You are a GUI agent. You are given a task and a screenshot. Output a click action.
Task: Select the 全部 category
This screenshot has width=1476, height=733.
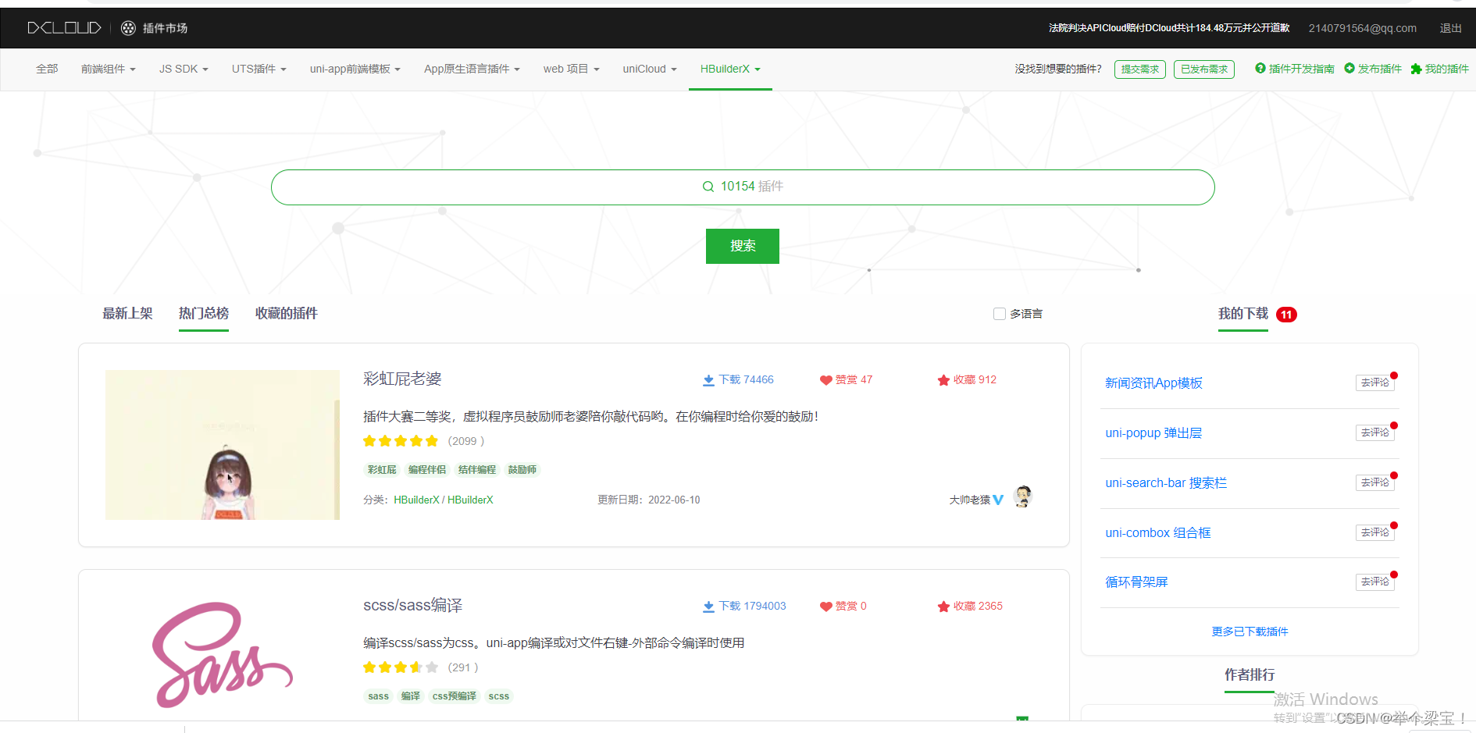coord(47,69)
